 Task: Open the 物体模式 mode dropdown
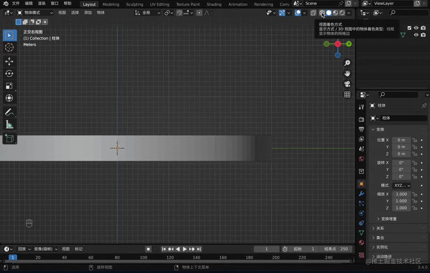click(x=35, y=13)
